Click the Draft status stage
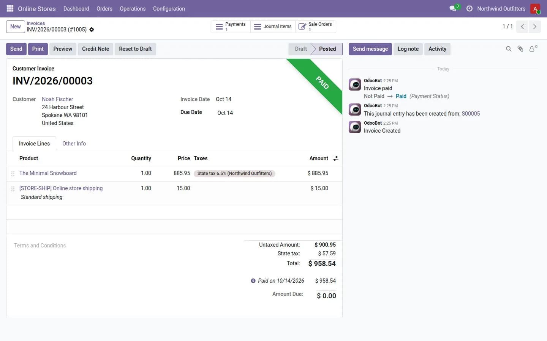This screenshot has width=547, height=341. pos(300,49)
